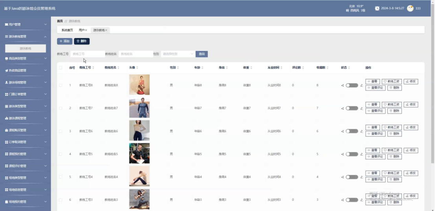The width and height of the screenshot is (435, 211).
Task: Sort table by 状态 column arrows
Action: pos(349,68)
